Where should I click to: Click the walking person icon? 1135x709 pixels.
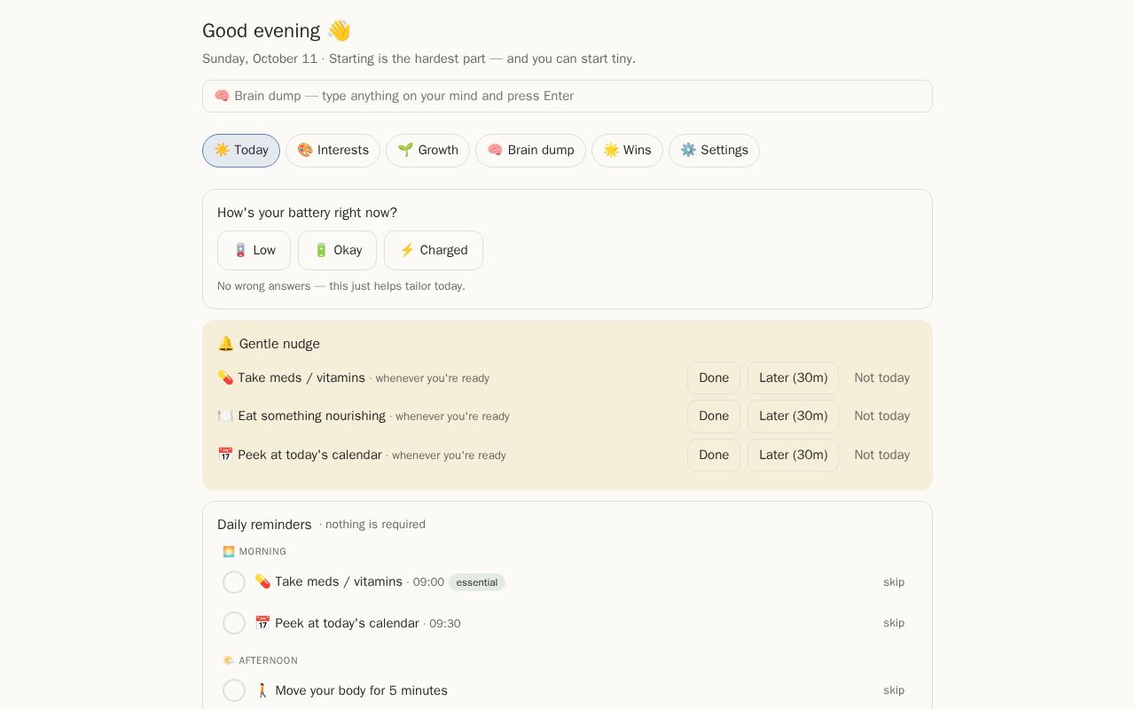tap(262, 690)
